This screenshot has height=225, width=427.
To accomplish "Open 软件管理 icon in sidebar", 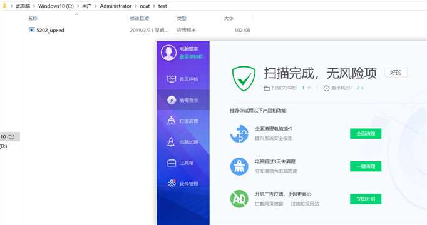I will click(172, 184).
